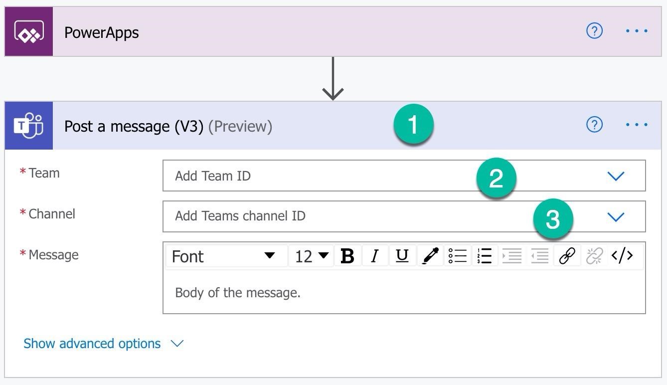667x385 pixels.
Task: Expand the Team ID dropdown
Action: [616, 176]
